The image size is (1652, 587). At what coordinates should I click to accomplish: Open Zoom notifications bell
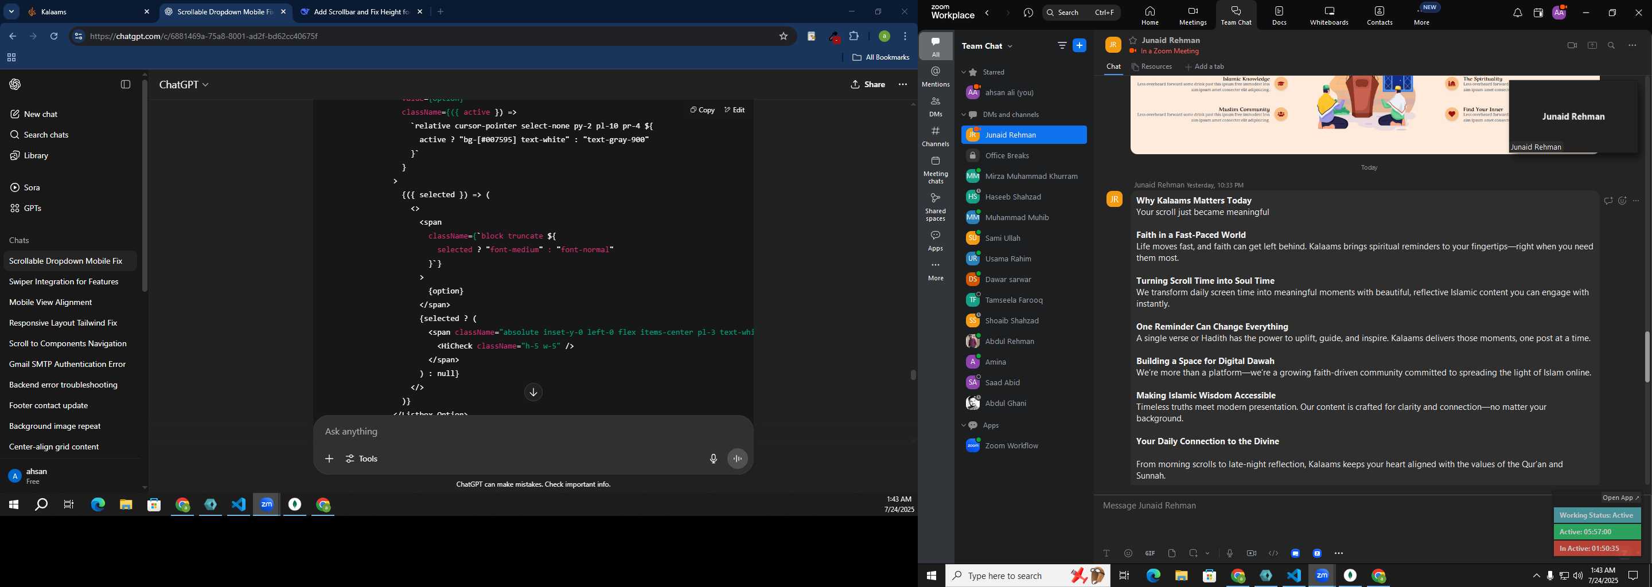1517,13
